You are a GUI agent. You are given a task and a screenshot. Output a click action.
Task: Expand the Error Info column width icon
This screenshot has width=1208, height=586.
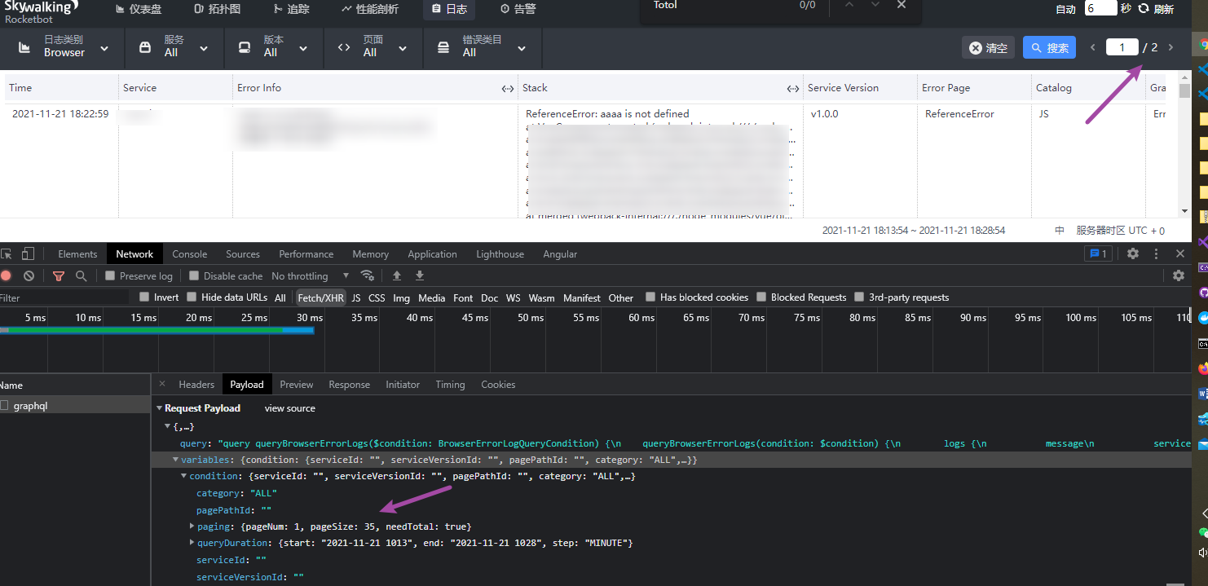click(507, 88)
